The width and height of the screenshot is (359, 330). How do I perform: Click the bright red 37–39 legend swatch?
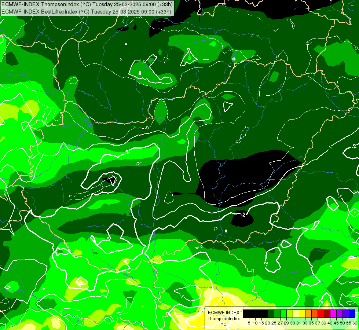(321, 314)
